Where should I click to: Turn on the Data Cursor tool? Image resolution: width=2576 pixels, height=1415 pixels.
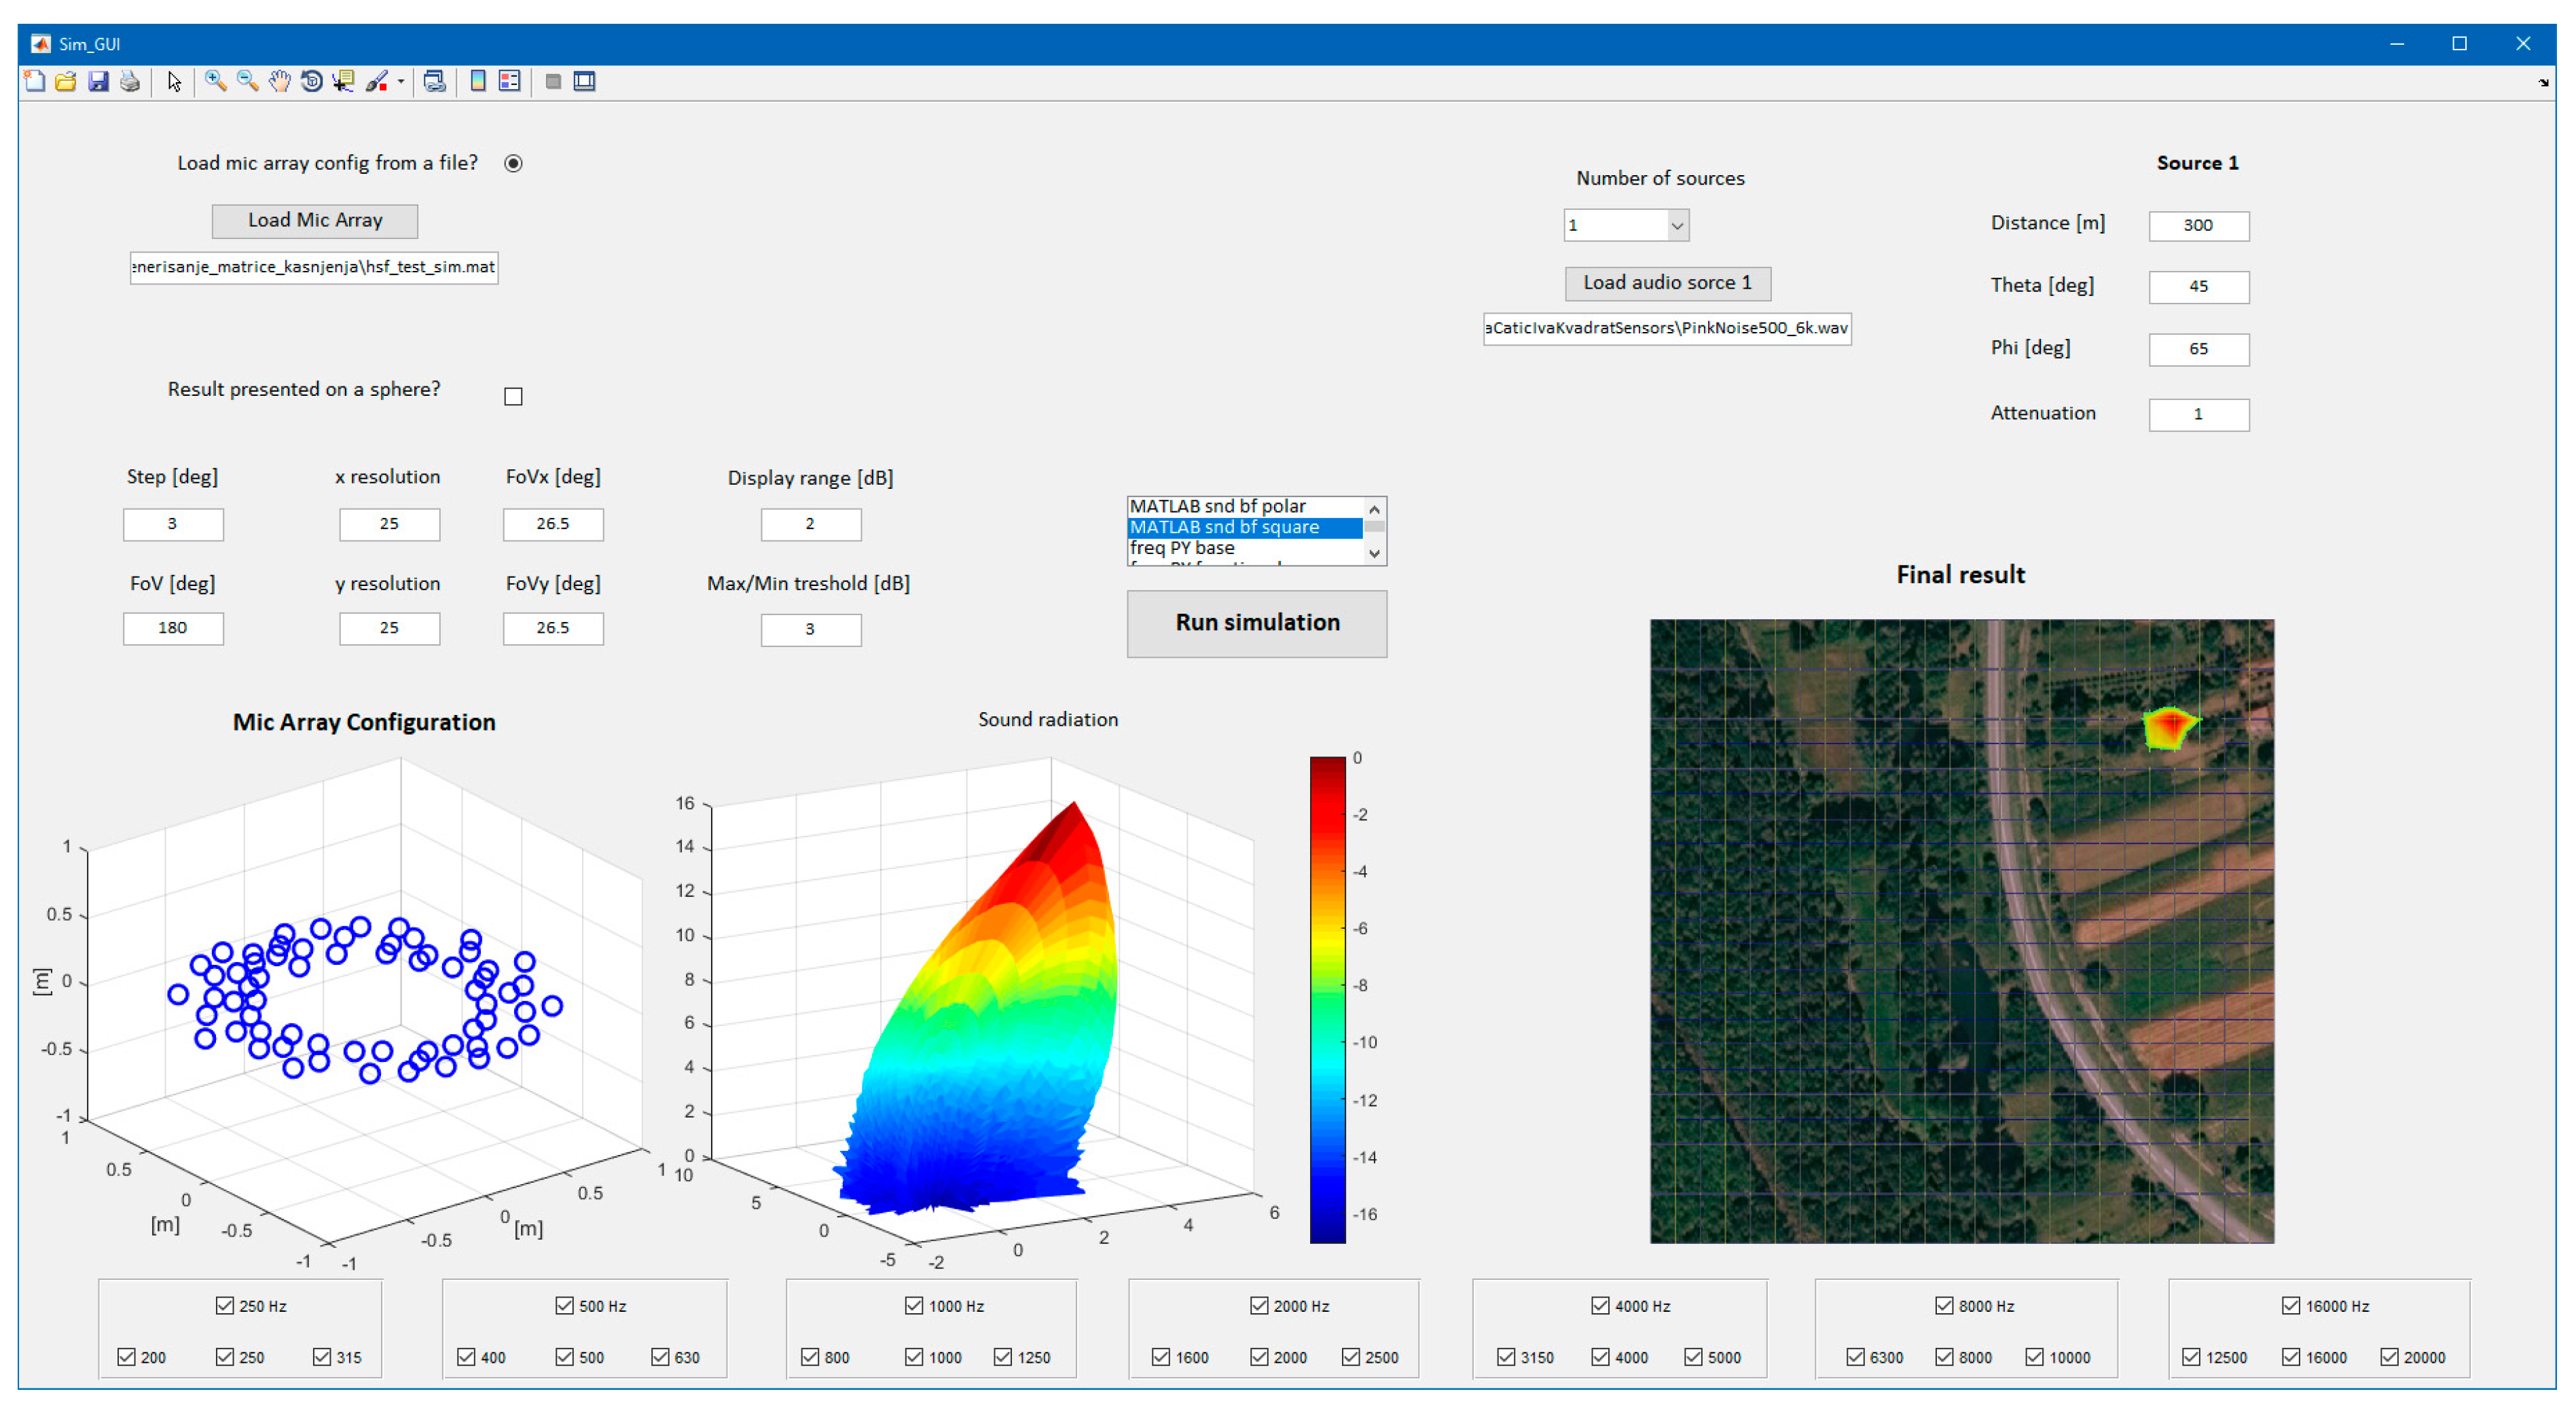344,81
